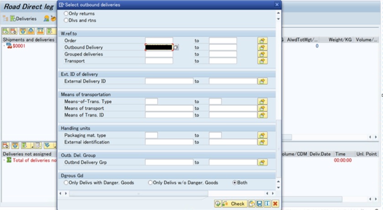383x210 pixels.
Task: Click the Deliveries toolbar button
Action: pos(23,19)
